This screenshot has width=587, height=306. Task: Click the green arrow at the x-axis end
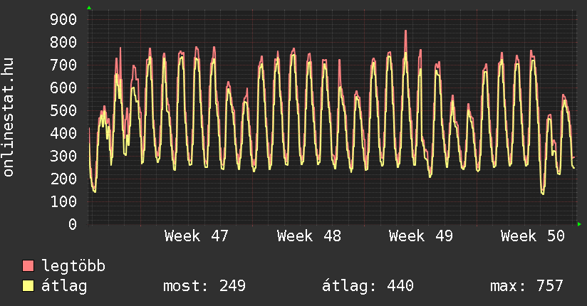[579, 224]
